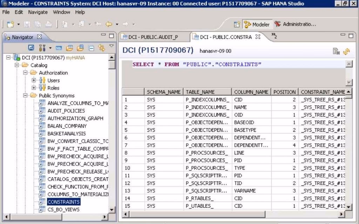Click the VARNAME cell in row 13
This screenshot has height=224, width=359.
pos(251,191)
